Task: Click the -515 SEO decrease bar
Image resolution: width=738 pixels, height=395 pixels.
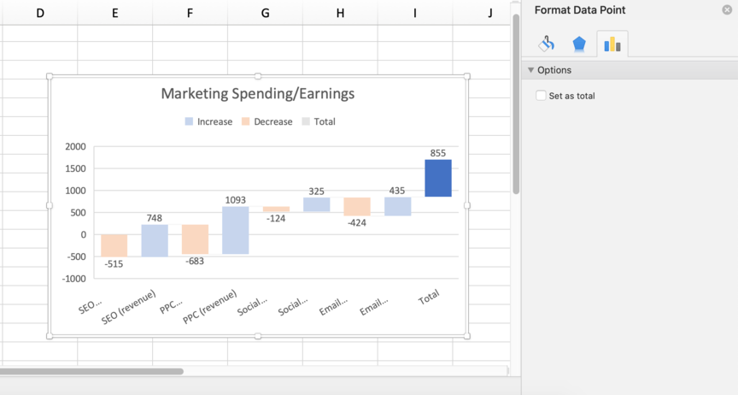Action: point(114,245)
